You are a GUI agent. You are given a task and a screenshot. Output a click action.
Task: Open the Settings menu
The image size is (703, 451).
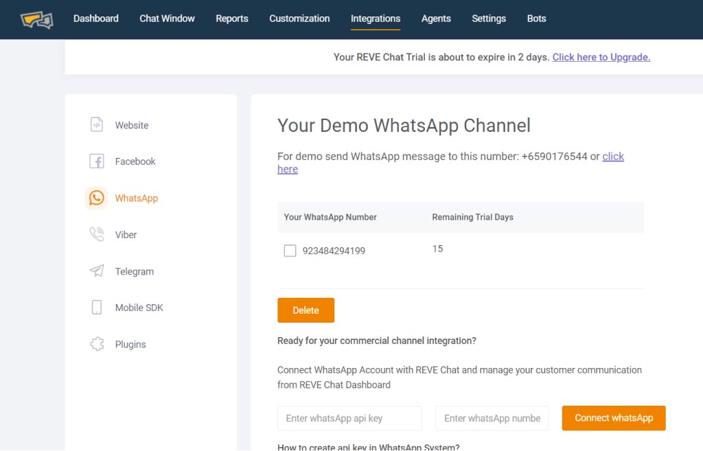tap(489, 19)
